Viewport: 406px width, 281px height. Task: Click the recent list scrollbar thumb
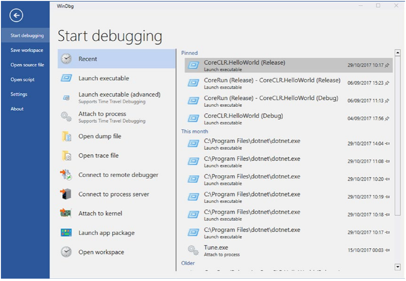(398, 135)
